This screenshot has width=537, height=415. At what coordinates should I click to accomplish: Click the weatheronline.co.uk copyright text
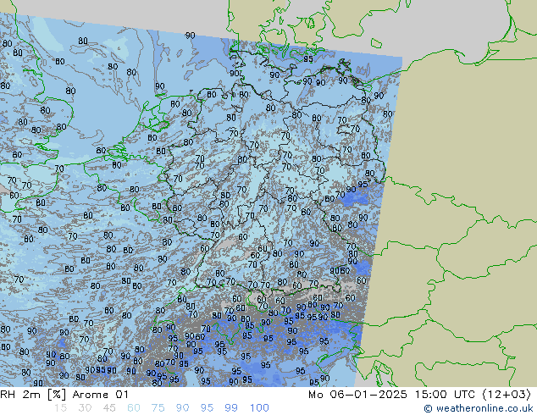479,408
